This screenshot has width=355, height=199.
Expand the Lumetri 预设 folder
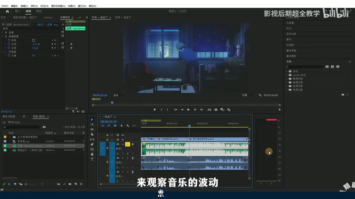tap(286, 75)
